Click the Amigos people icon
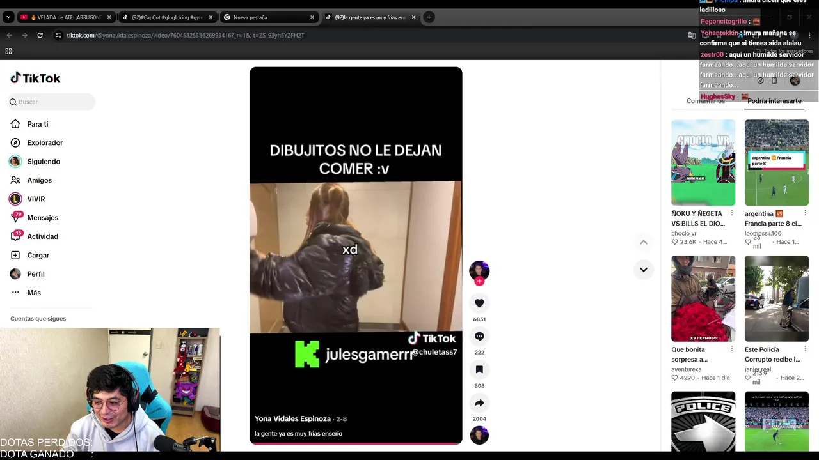Viewport: 819px width, 460px height. (15, 180)
